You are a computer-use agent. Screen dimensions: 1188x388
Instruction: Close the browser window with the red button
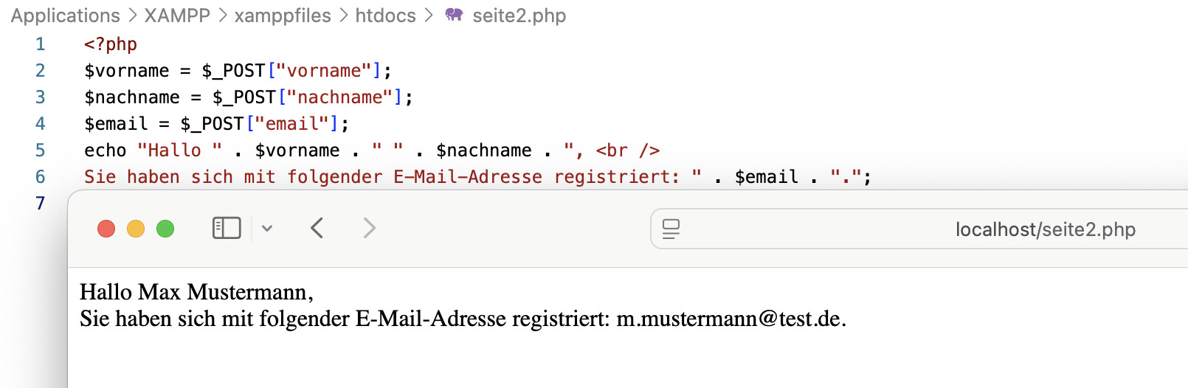pos(106,229)
